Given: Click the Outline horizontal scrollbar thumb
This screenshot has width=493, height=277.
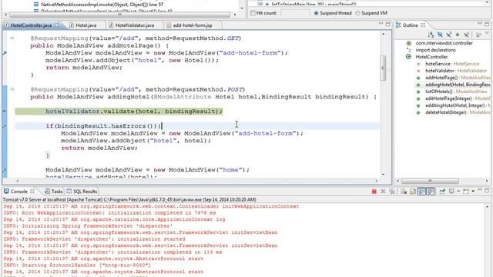Looking at the screenshot, I should coord(430,181).
